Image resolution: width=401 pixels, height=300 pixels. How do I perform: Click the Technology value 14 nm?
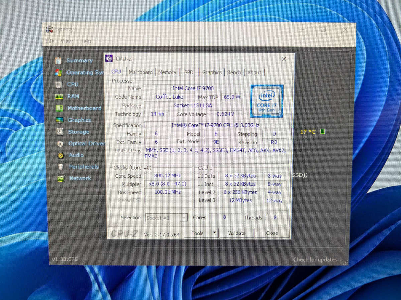(x=157, y=114)
